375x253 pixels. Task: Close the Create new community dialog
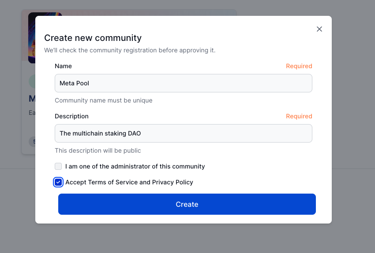pos(319,29)
